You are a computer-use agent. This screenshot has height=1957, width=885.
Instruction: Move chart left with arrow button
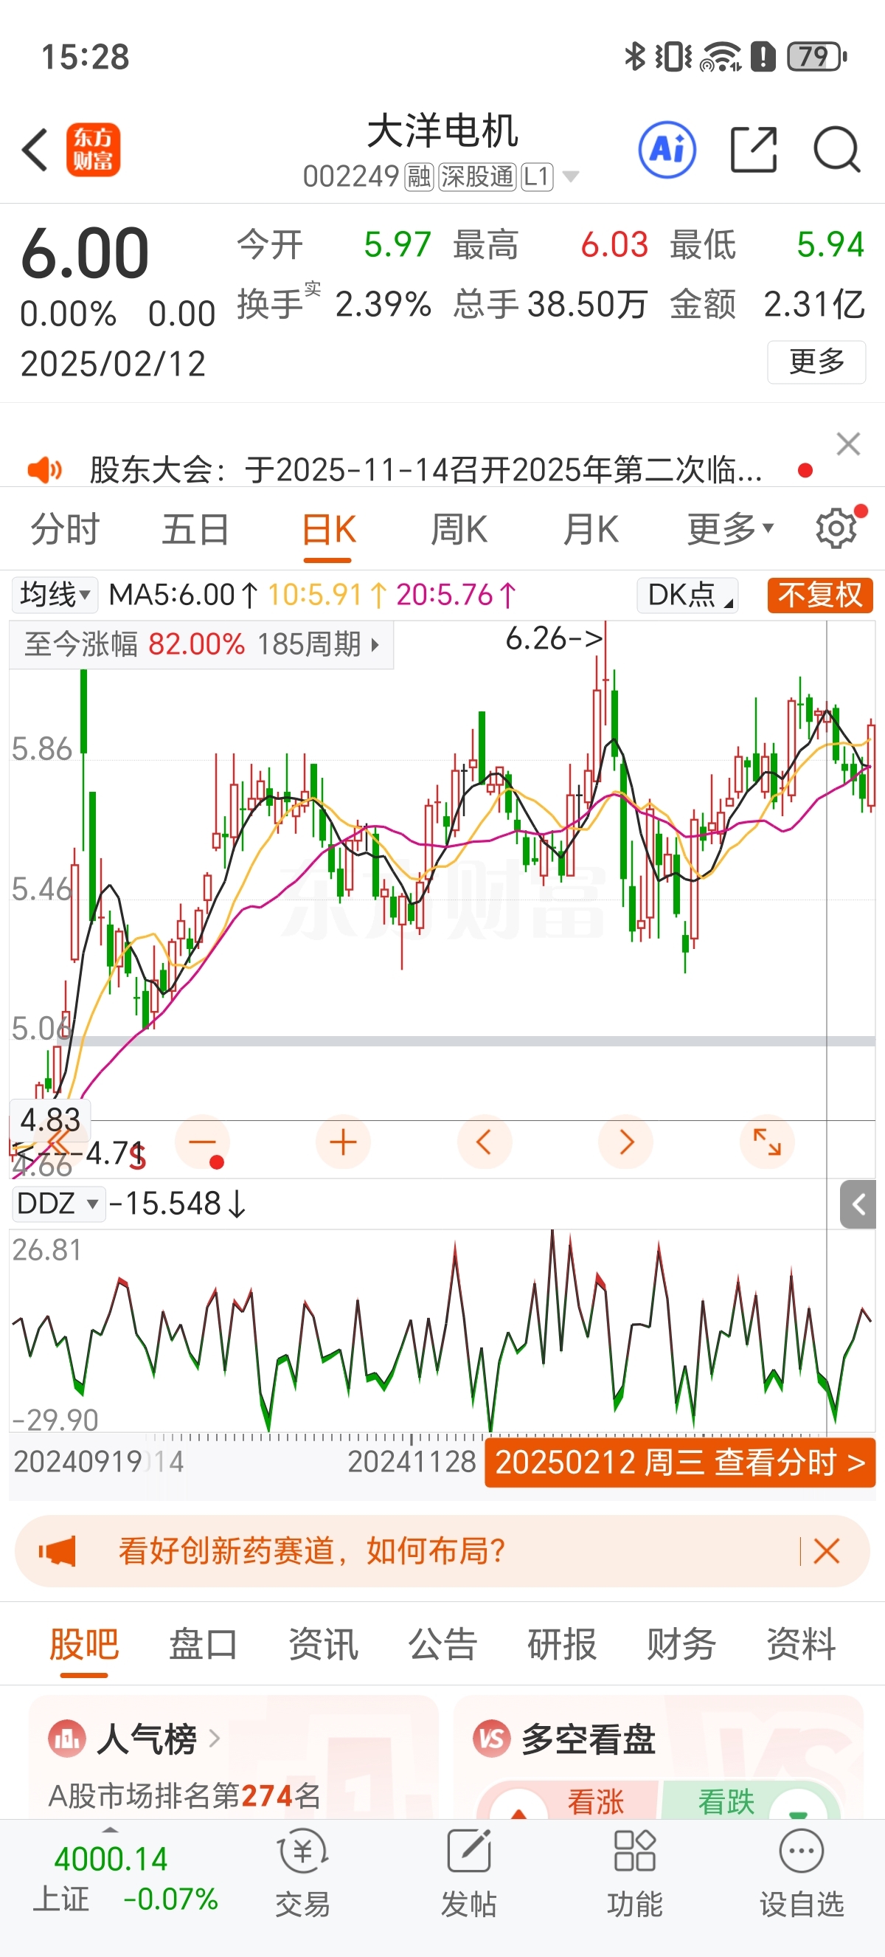485,1142
